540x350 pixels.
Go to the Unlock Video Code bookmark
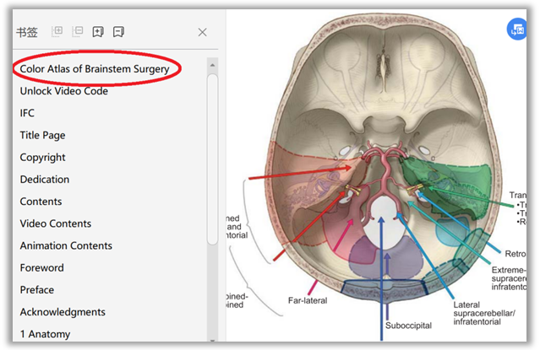point(64,91)
